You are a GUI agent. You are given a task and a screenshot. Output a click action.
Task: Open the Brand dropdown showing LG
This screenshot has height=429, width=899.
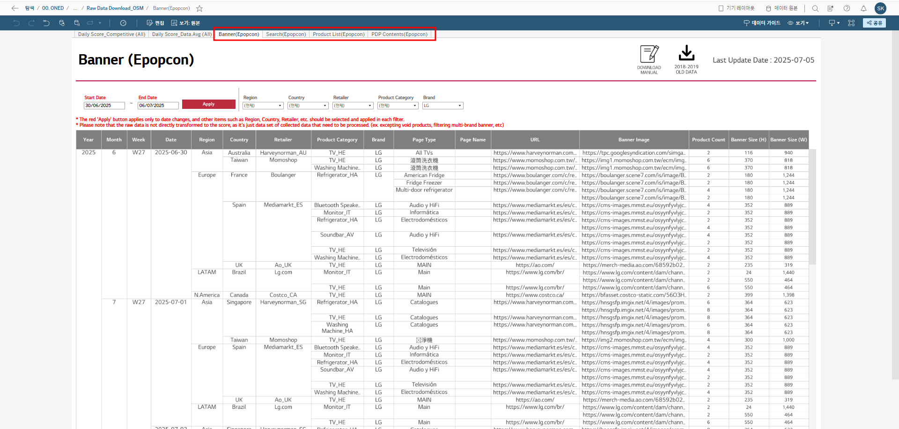pos(442,106)
